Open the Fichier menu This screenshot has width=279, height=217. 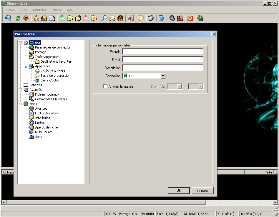[11, 10]
